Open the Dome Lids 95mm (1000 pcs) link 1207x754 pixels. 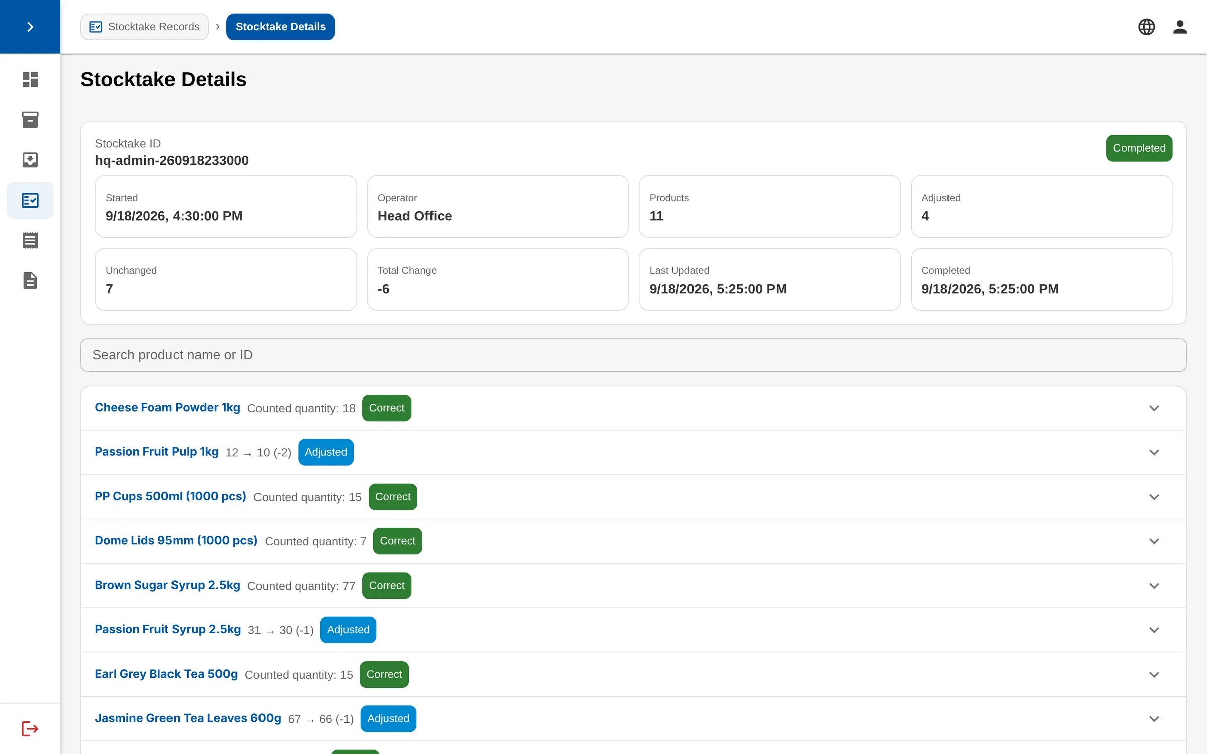point(176,540)
